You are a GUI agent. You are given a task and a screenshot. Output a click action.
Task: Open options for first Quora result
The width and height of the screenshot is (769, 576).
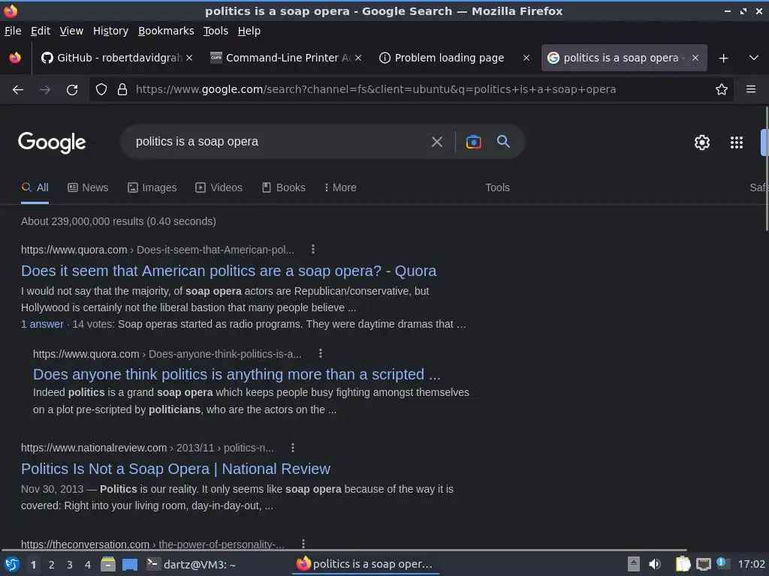313,249
